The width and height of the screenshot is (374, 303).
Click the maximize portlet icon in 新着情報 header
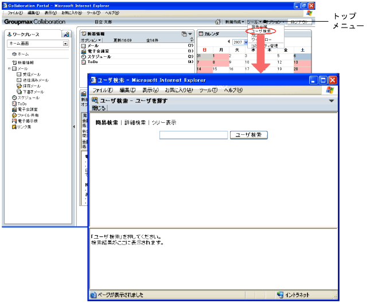pos(184,34)
